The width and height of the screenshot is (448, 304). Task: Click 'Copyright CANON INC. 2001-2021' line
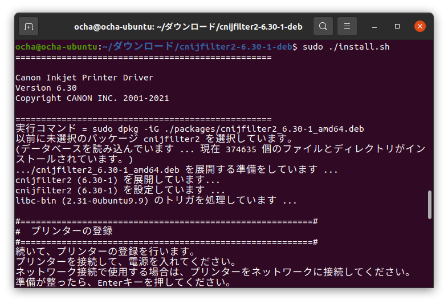pos(92,98)
